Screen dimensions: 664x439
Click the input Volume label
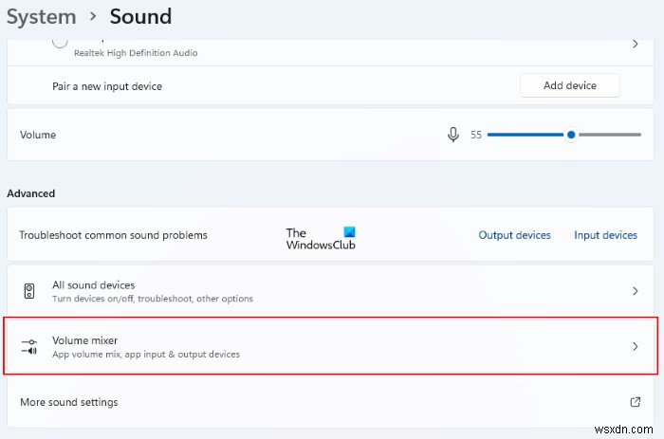38,135
